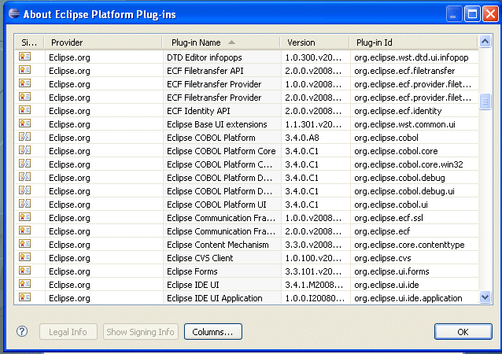The image size is (502, 354).
Task: Sort by the Si... signed column header
Action: 29,42
